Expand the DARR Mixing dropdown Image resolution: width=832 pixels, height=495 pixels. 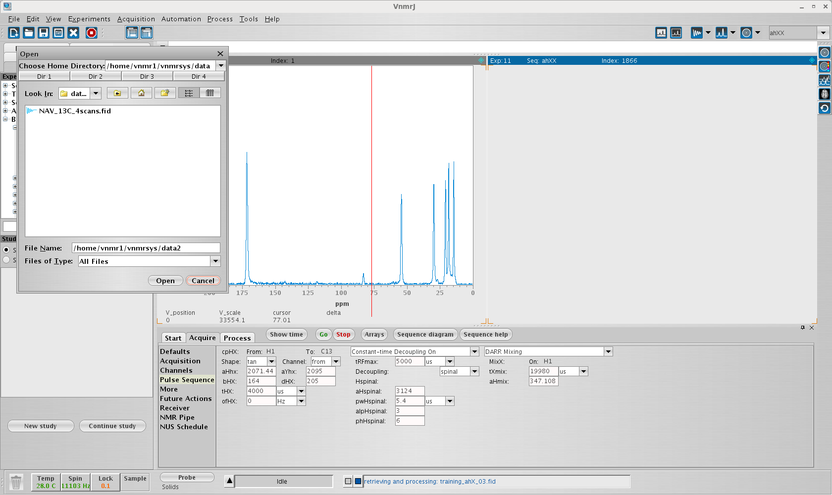pos(608,352)
